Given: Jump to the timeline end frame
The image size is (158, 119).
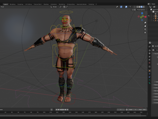Looking at the screenshot, I should [x=67, y=110].
